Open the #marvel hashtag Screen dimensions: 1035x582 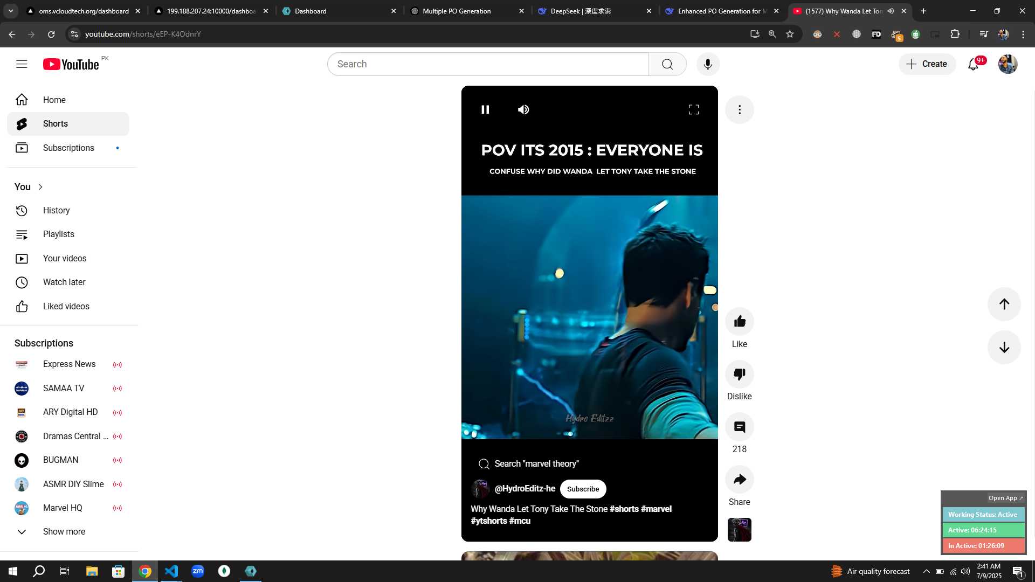tap(656, 509)
